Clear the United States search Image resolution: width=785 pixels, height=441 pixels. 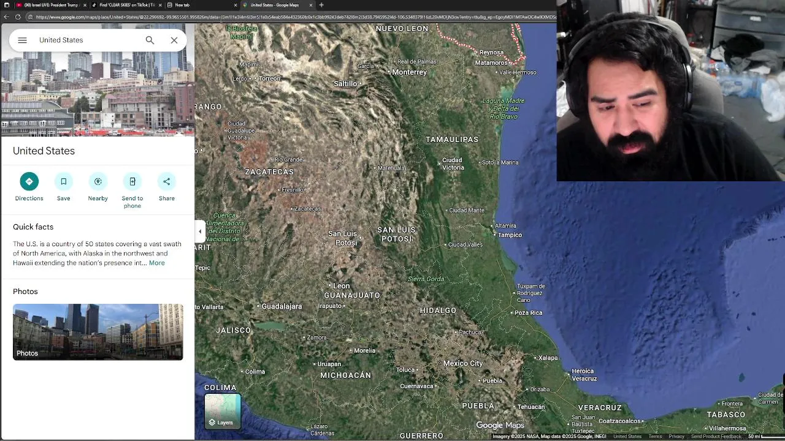pyautogui.click(x=174, y=40)
